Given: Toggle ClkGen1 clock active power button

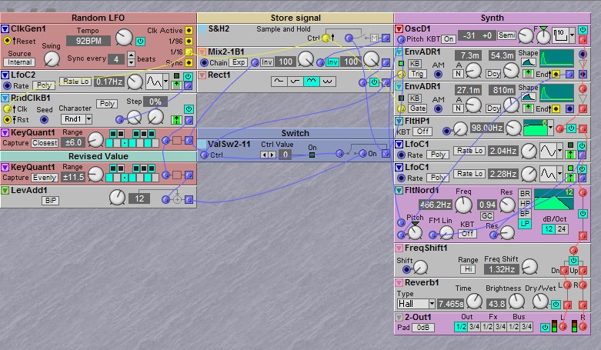Looking at the screenshot, I should (x=140, y=41).
